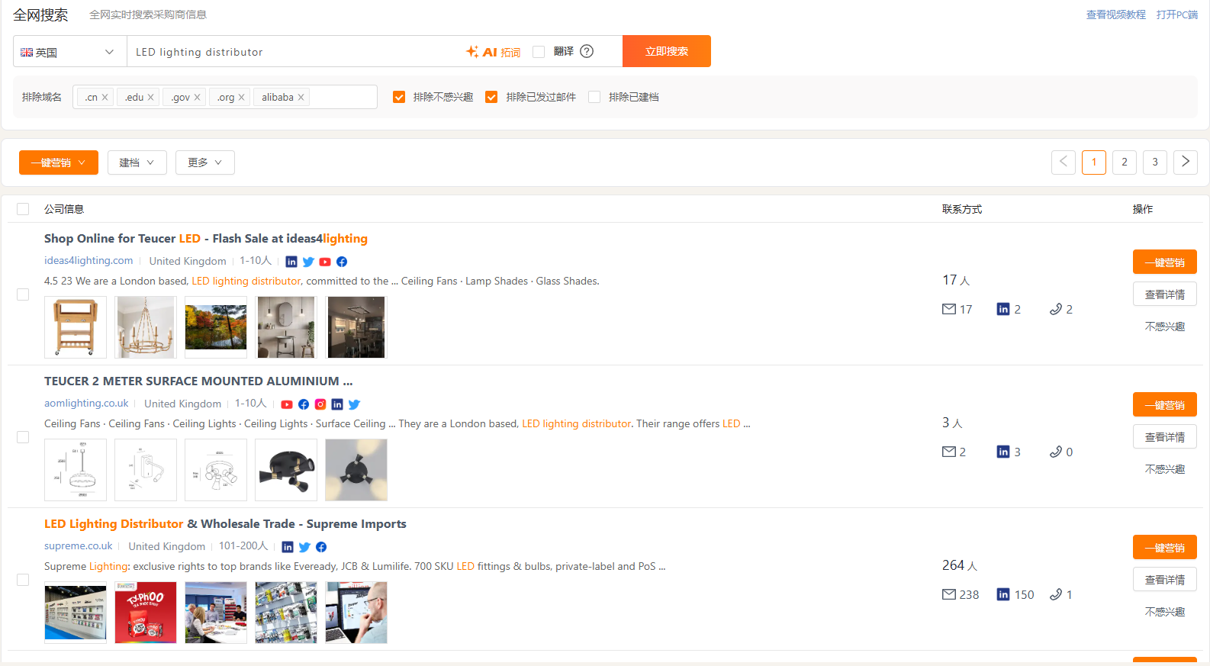This screenshot has width=1210, height=666.
Task: Click the search keyword input field
Action: coord(298,52)
